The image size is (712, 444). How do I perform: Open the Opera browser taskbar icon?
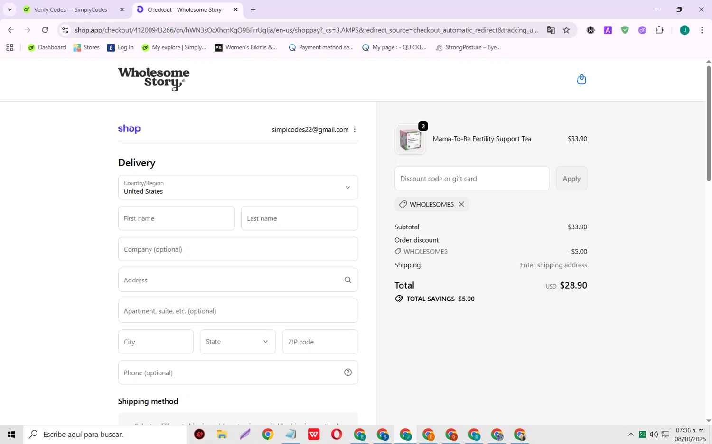(337, 434)
